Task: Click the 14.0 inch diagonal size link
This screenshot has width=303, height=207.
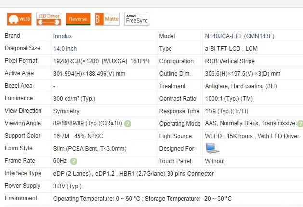Action: tap(65, 49)
